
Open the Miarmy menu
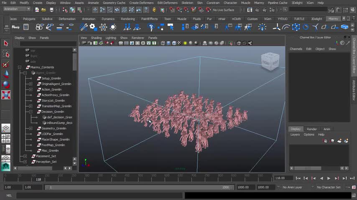pos(259,2)
